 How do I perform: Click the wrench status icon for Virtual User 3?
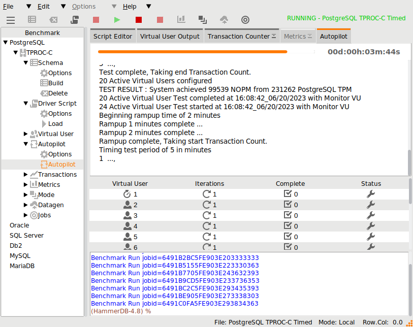point(371,216)
